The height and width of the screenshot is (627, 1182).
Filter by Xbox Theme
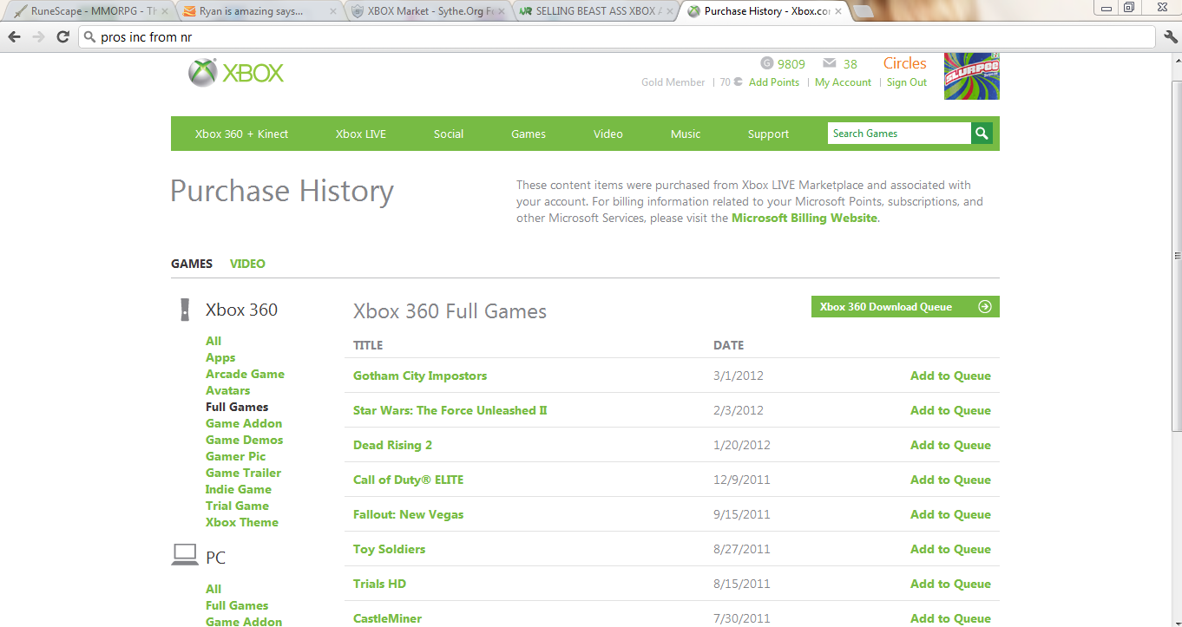[242, 522]
